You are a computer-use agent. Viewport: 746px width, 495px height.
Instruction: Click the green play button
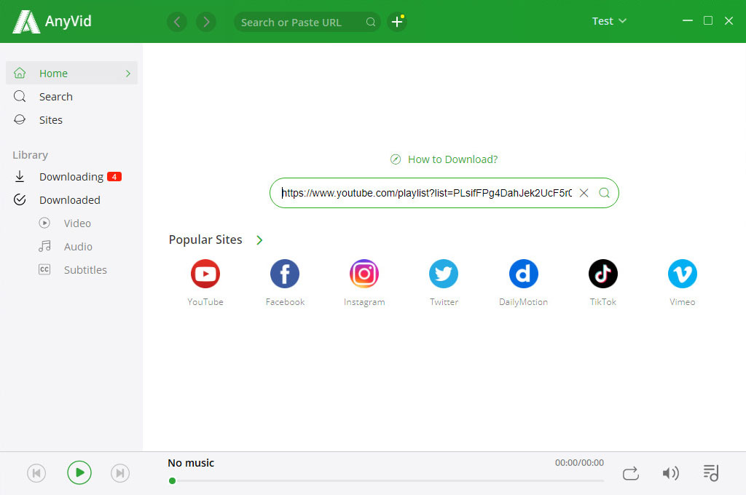point(79,472)
